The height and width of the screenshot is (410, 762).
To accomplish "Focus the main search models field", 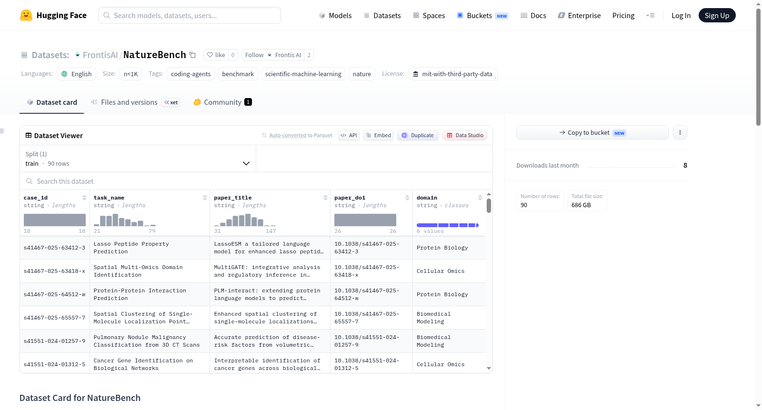I will tap(190, 15).
